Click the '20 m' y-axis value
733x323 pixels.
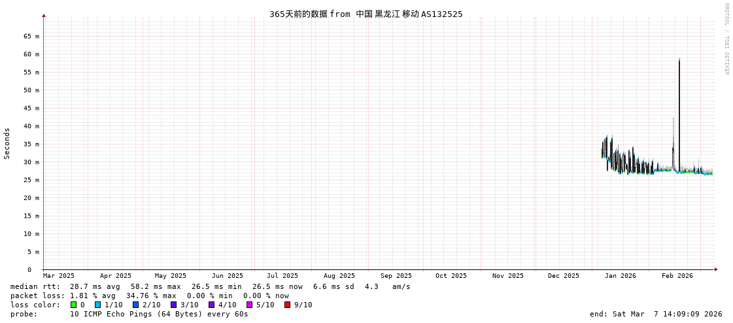coord(31,197)
